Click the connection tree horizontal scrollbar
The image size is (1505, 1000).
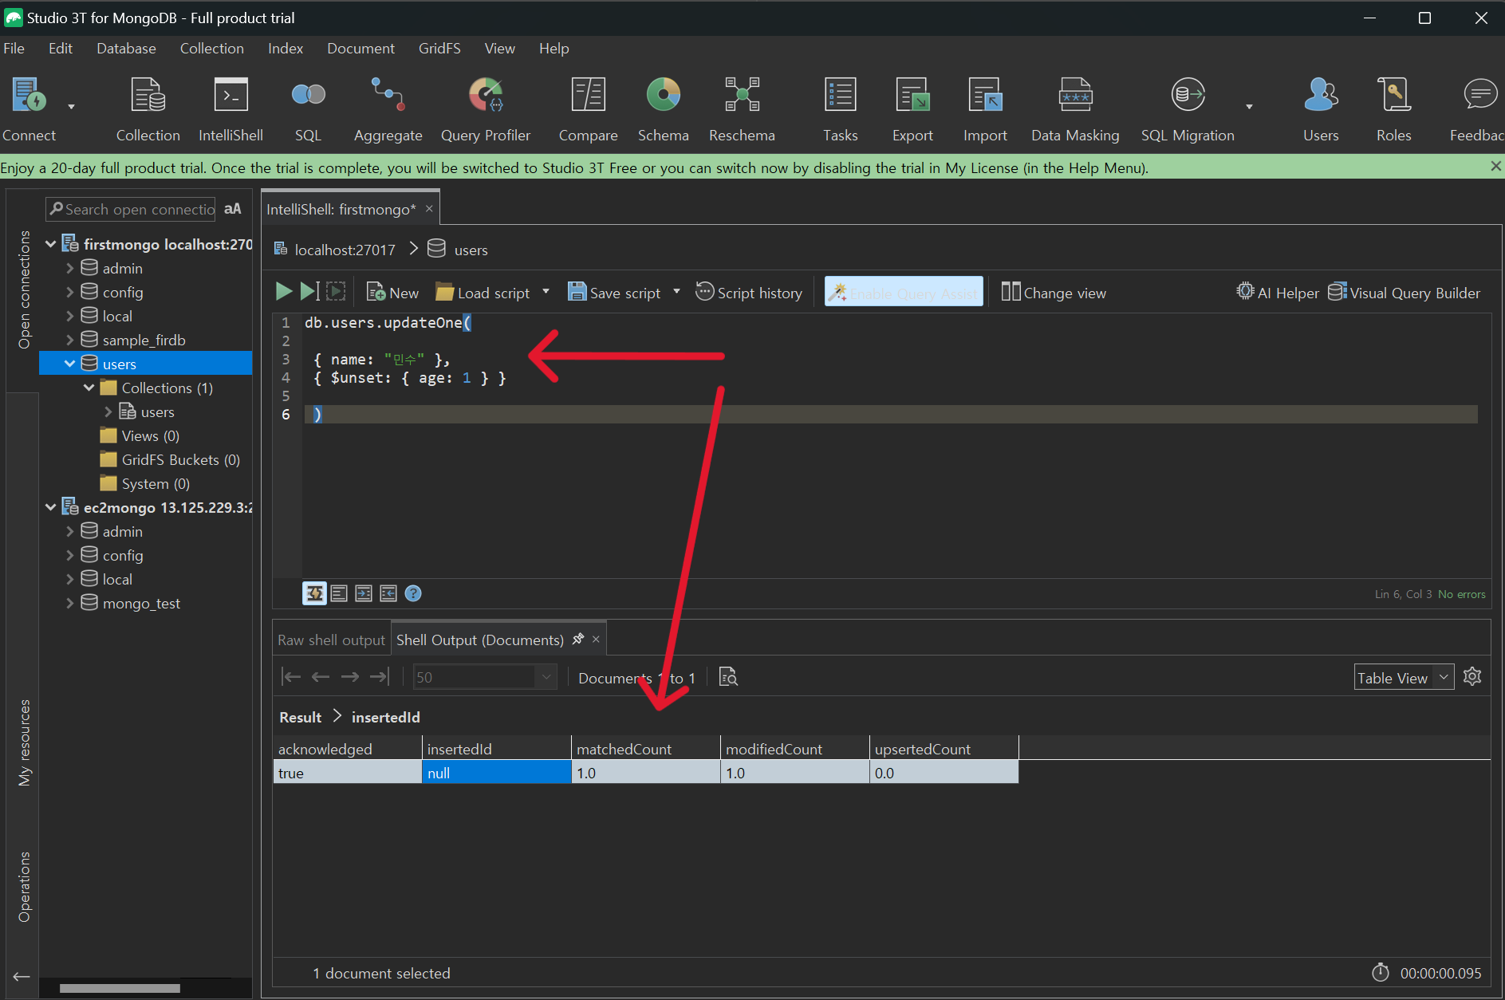point(120,988)
